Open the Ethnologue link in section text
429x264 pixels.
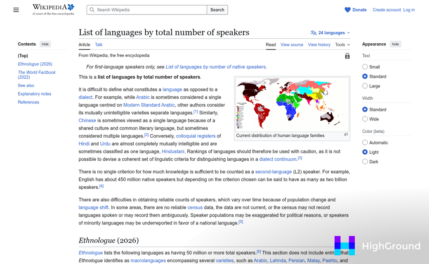(x=91, y=253)
